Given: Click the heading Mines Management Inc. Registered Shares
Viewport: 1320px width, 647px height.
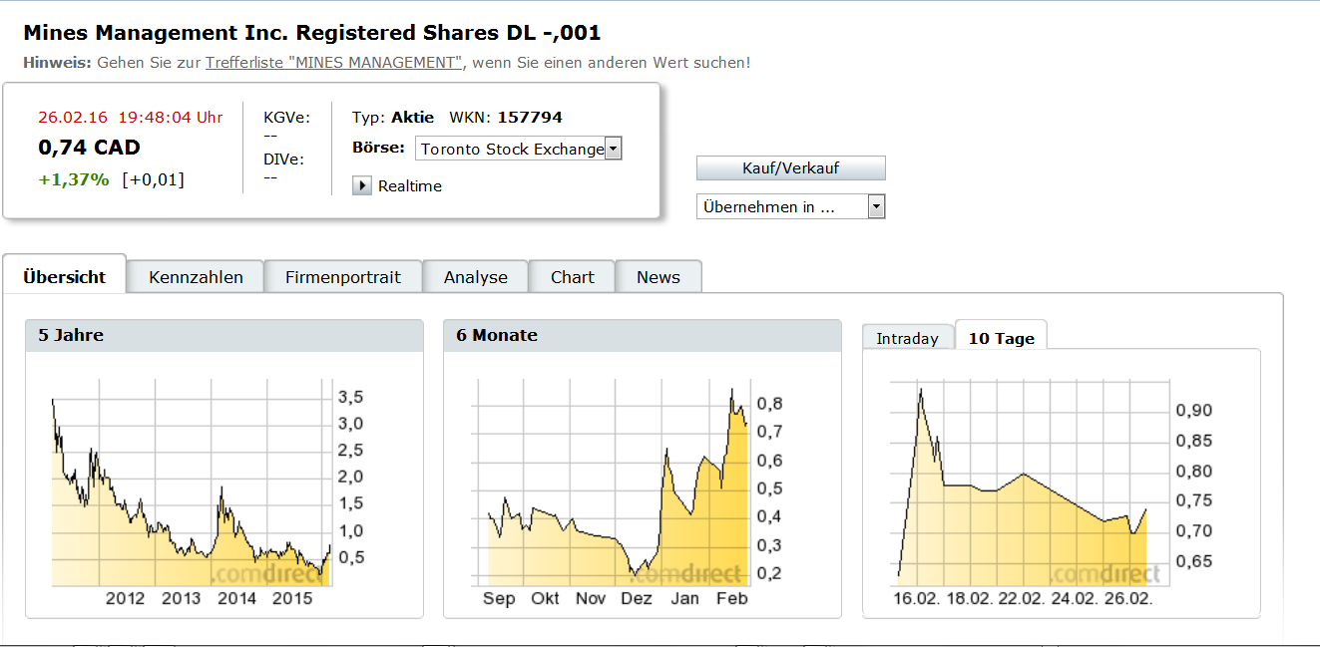Looking at the screenshot, I should [312, 33].
